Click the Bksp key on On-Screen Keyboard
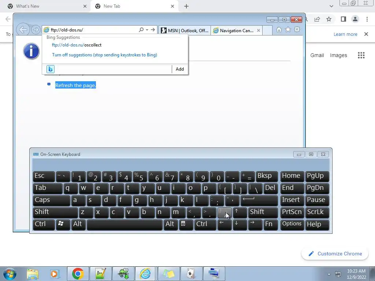375x281 pixels. pyautogui.click(x=267, y=177)
